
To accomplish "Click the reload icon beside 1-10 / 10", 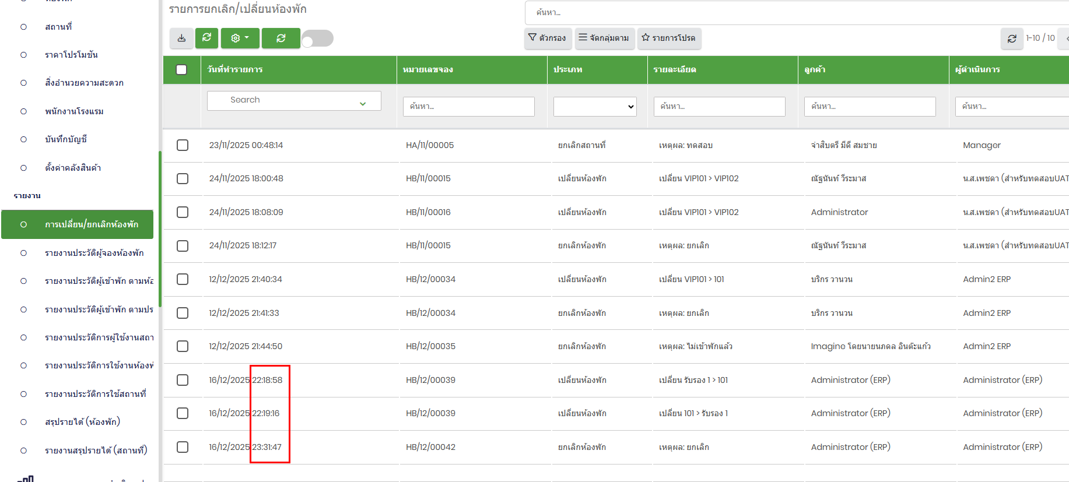I will pyautogui.click(x=1011, y=38).
